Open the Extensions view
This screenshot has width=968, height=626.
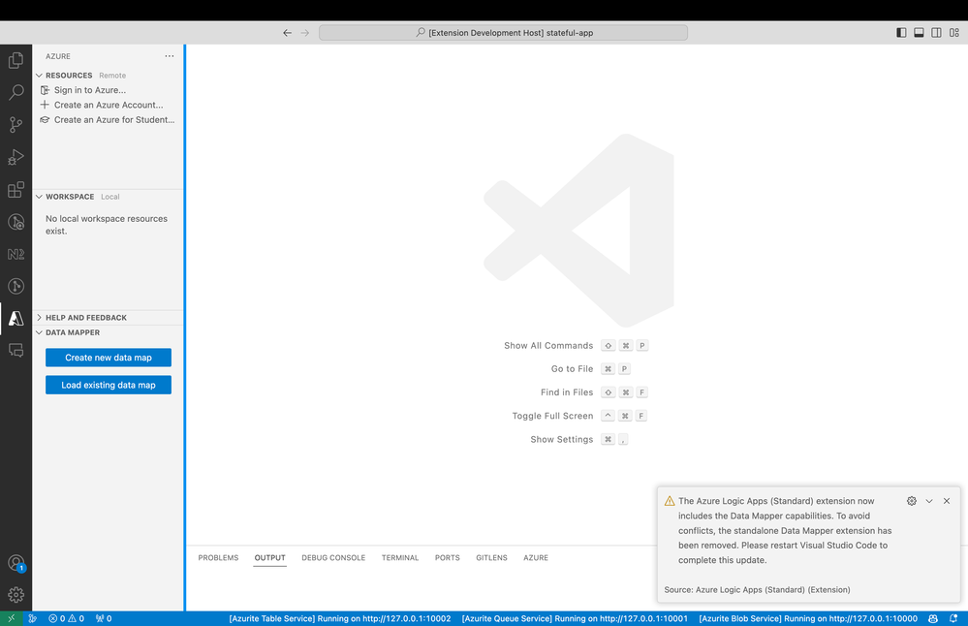[x=16, y=190]
